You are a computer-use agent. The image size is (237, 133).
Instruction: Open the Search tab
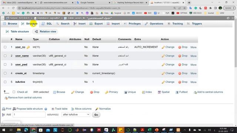coord(63,24)
